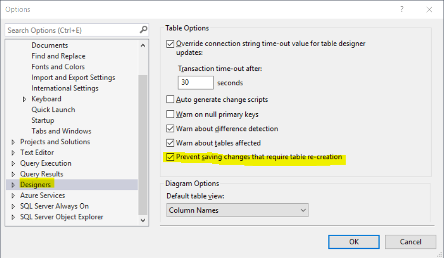Expand the Query Execution node

pyautogui.click(x=13, y=163)
